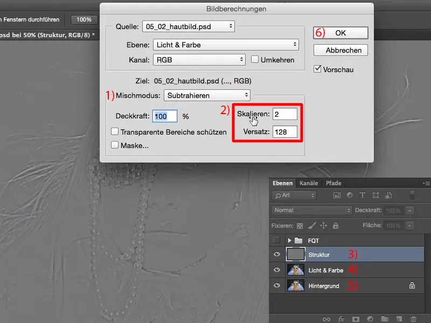Click the shape layer filter icon
This screenshot has height=323, width=431.
pyautogui.click(x=376, y=195)
